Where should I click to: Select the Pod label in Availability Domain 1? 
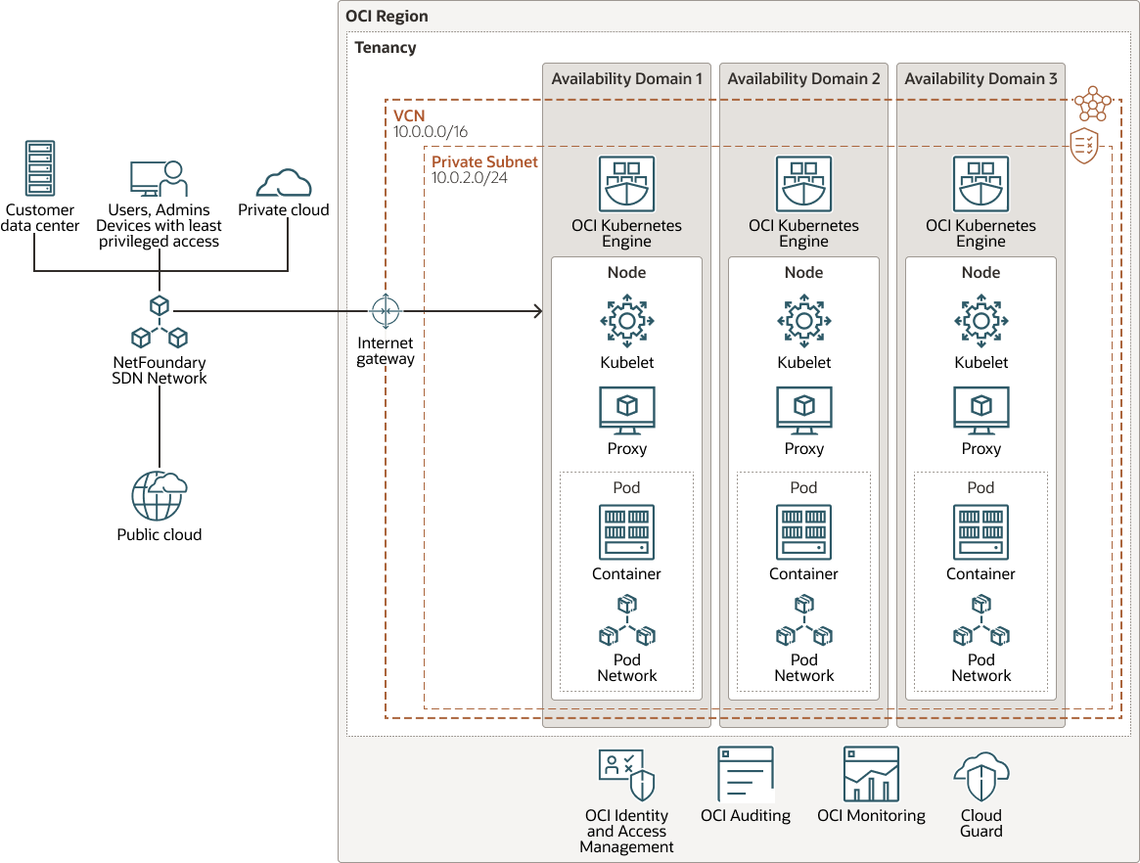(626, 488)
